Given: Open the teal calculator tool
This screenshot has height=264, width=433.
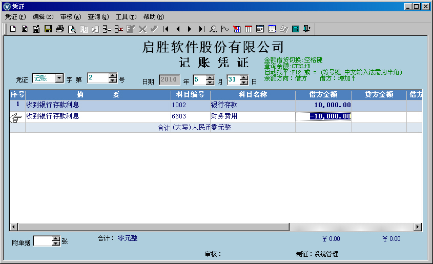Looking at the screenshot, I should tap(296, 29).
